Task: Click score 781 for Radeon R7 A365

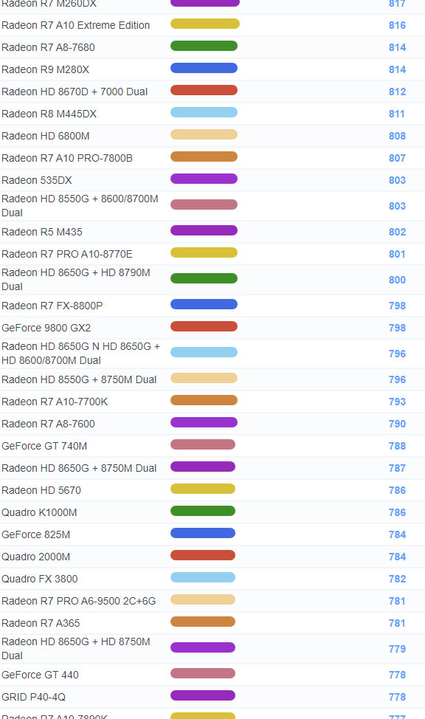Action: pyautogui.click(x=397, y=623)
